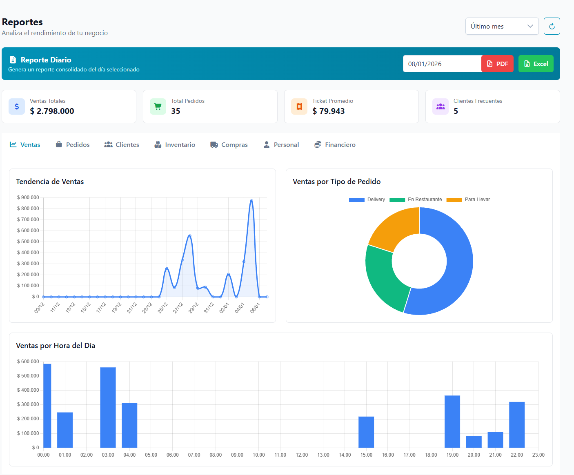Open the Último mes period dropdown

pyautogui.click(x=502, y=26)
